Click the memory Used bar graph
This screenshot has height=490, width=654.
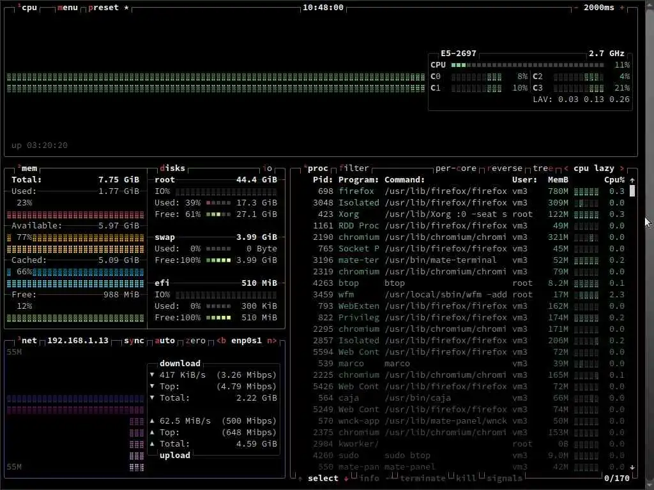point(75,215)
